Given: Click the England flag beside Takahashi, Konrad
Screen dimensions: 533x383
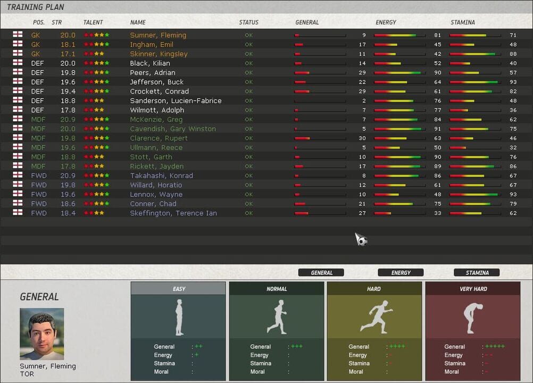Looking at the screenshot, I should click(16, 176).
